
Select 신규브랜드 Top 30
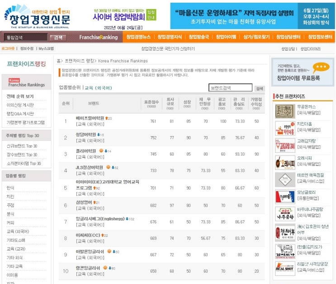pyautogui.click(x=22, y=146)
